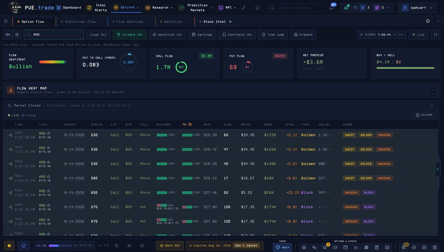The image size is (444, 252).
Task: Open Intel Alerts
Action: pos(97,7)
